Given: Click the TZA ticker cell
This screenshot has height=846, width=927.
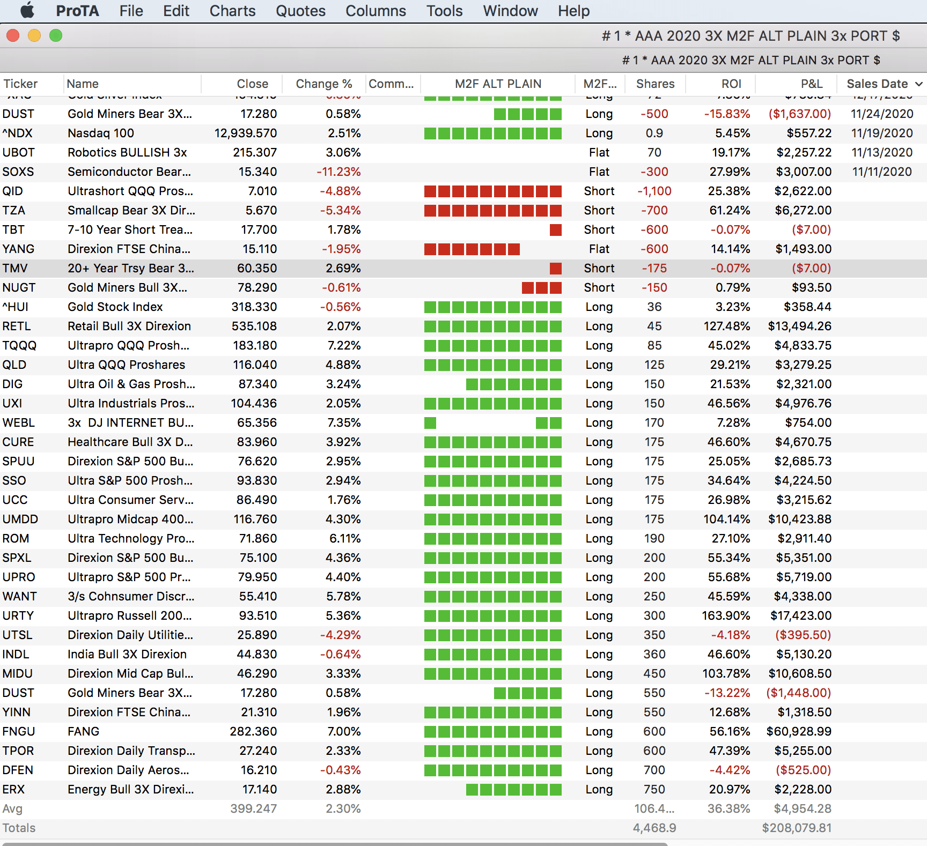Looking at the screenshot, I should point(14,210).
